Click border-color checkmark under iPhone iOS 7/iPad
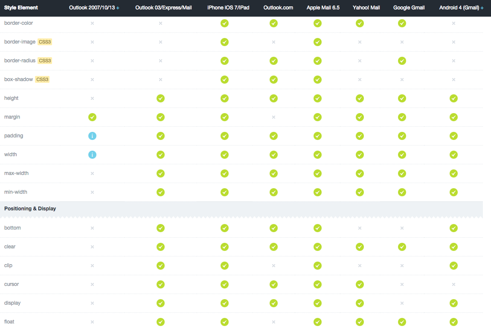 (x=224, y=23)
